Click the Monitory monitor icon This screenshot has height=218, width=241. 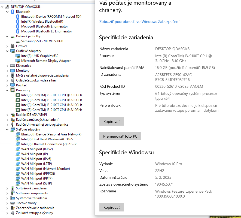[x=13, y=71]
